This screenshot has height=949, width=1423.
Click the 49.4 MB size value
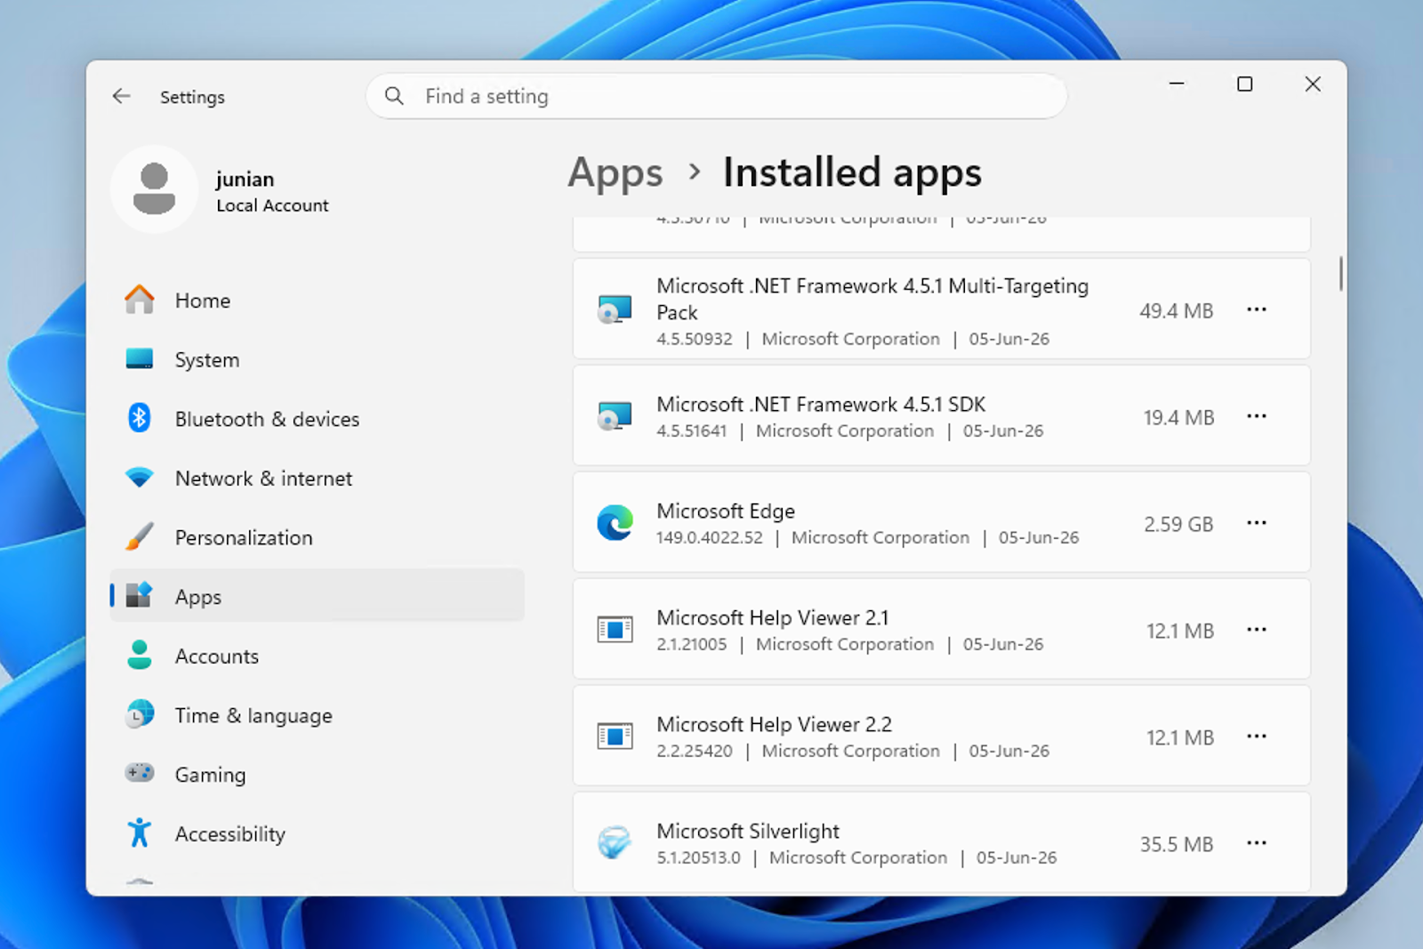coord(1177,311)
